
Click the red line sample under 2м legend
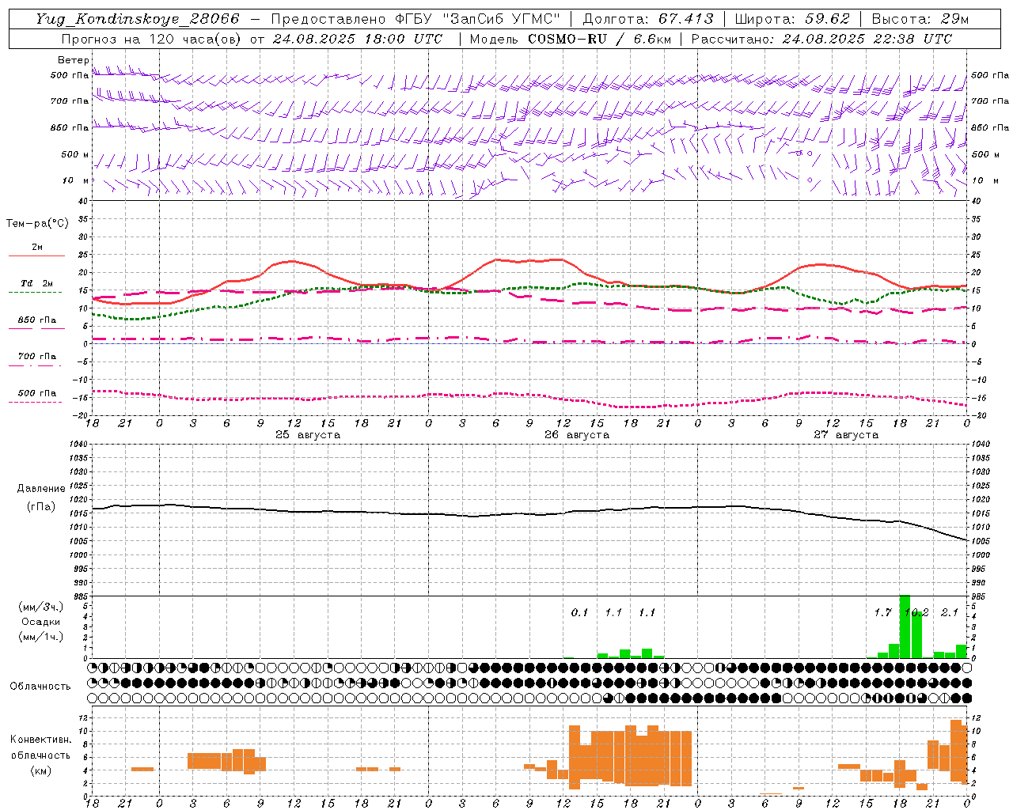tap(36, 256)
